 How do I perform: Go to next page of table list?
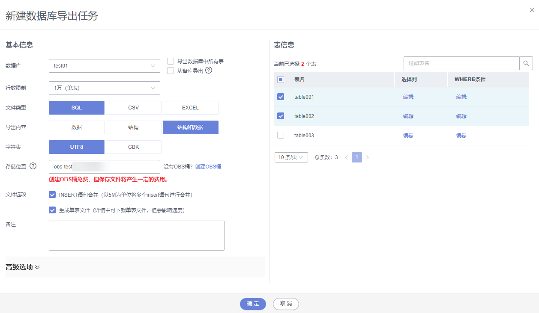pos(367,157)
